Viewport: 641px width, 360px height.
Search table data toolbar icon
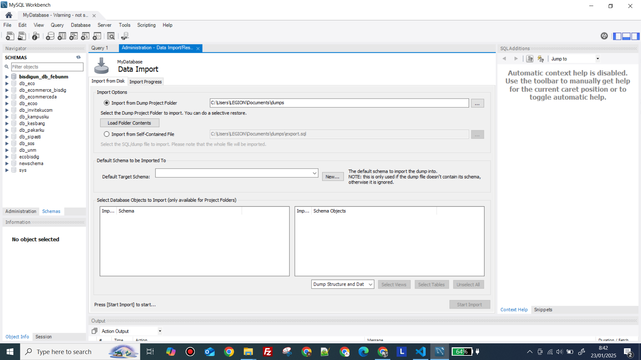(x=111, y=36)
